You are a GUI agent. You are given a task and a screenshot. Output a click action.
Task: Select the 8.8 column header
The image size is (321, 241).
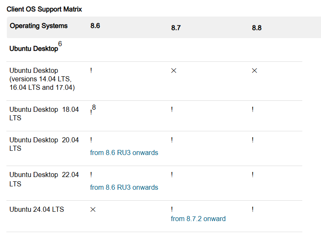(257, 28)
